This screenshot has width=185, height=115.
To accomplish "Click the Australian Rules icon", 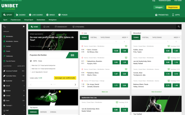I will pos(4,76).
